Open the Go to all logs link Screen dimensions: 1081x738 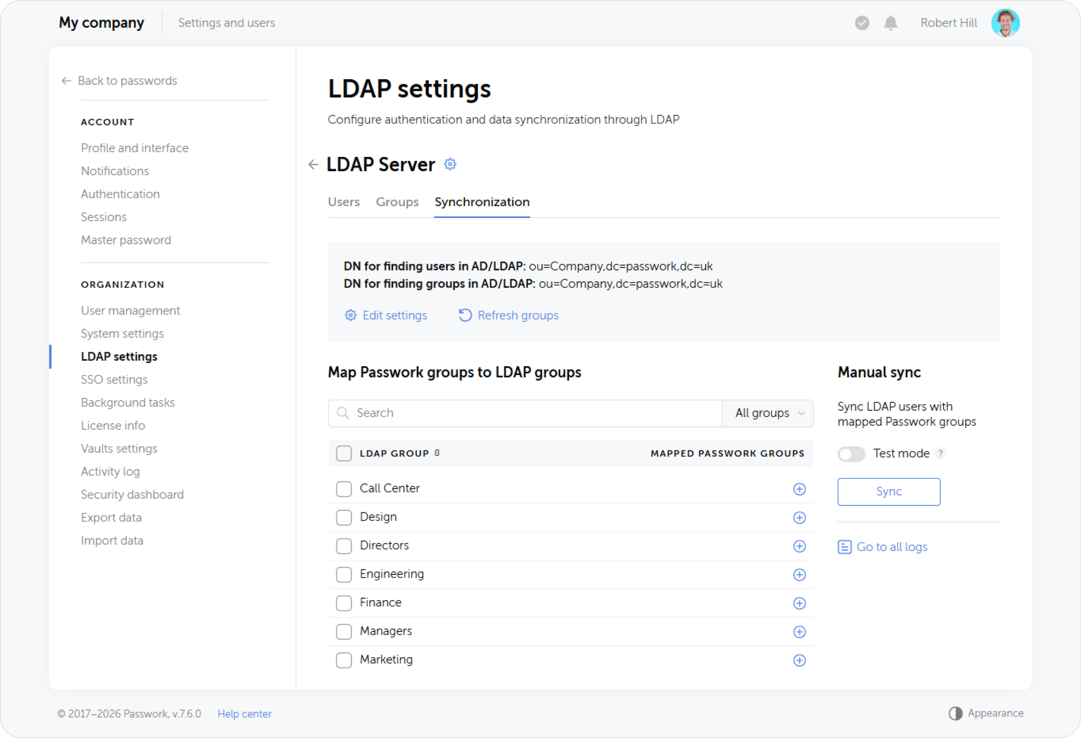click(883, 547)
